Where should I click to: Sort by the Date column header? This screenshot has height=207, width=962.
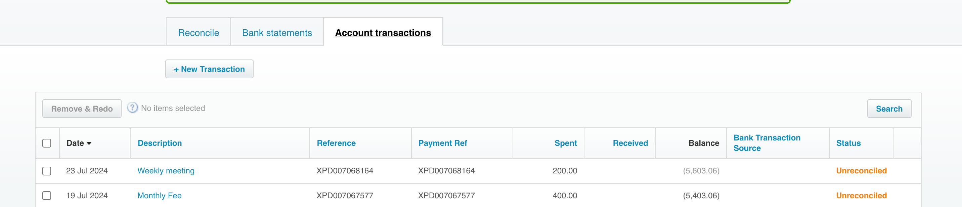pos(75,143)
